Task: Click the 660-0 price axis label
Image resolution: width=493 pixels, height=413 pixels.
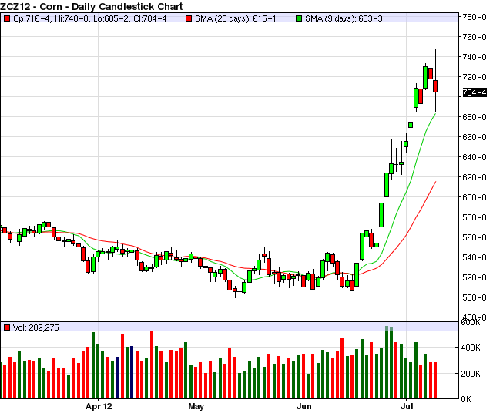Action: click(x=475, y=137)
